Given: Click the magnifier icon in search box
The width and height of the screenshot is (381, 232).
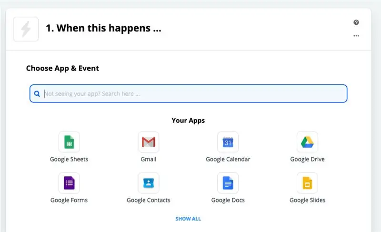Looking at the screenshot, I should (x=37, y=94).
